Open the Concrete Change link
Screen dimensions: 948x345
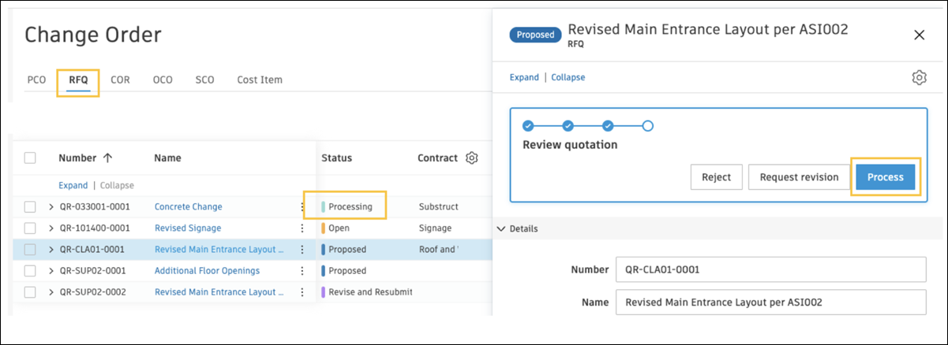click(188, 207)
